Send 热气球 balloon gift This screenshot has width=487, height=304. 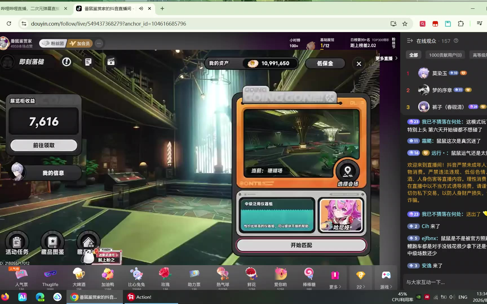pos(223,278)
